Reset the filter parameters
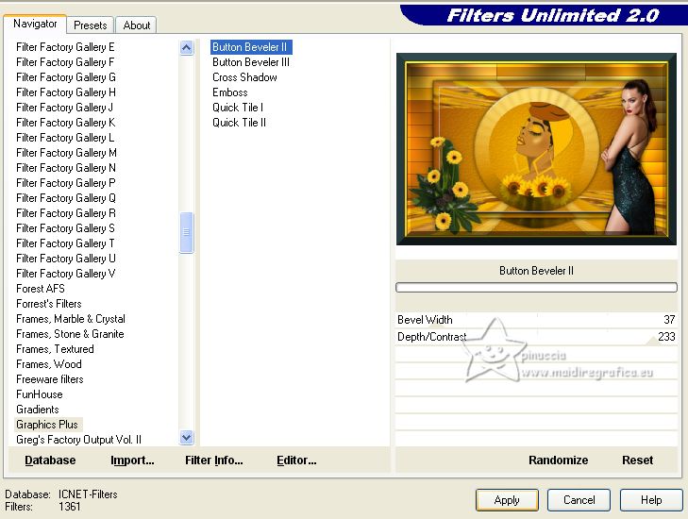The width and height of the screenshot is (688, 519). [x=638, y=460]
